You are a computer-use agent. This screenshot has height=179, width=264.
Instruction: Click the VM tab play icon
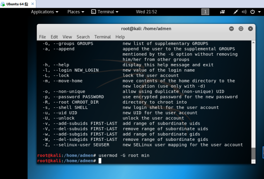pos(3,4)
